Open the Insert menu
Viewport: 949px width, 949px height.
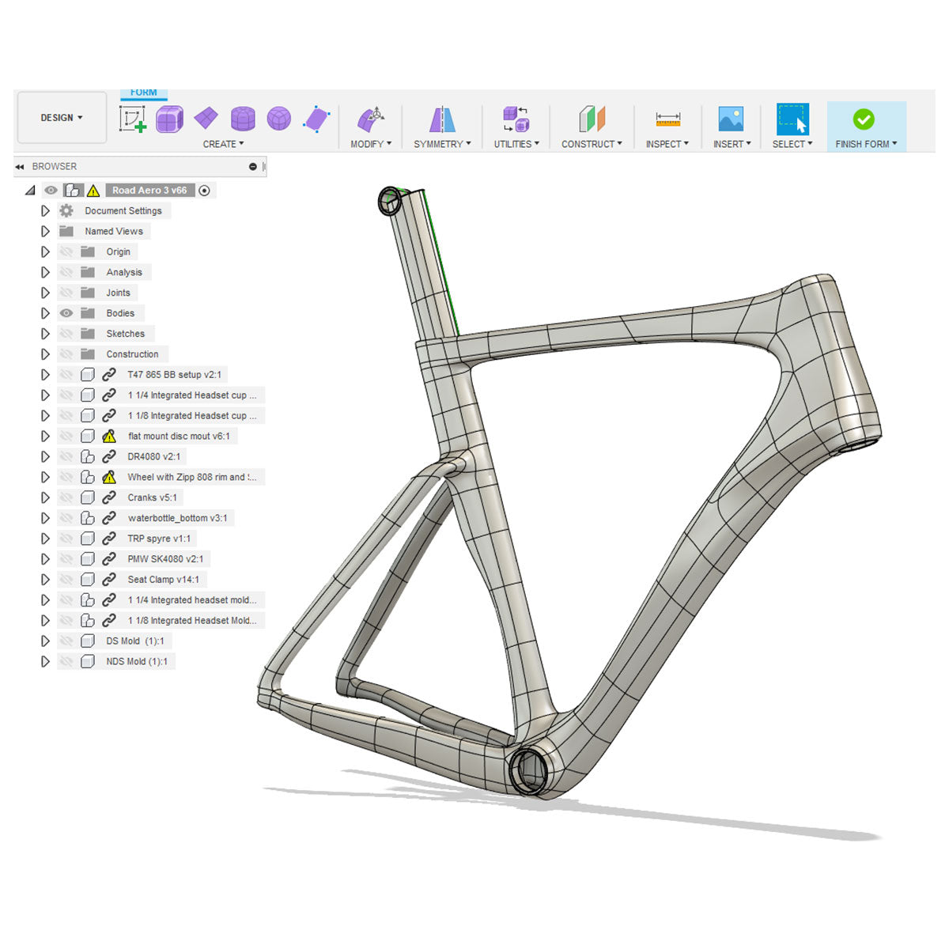732,144
